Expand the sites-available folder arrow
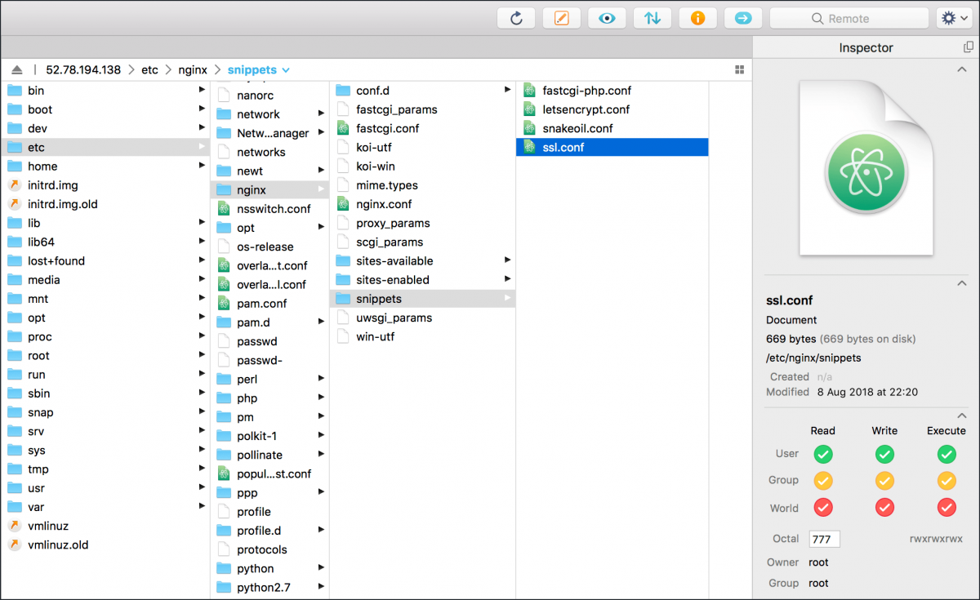 pos(507,260)
